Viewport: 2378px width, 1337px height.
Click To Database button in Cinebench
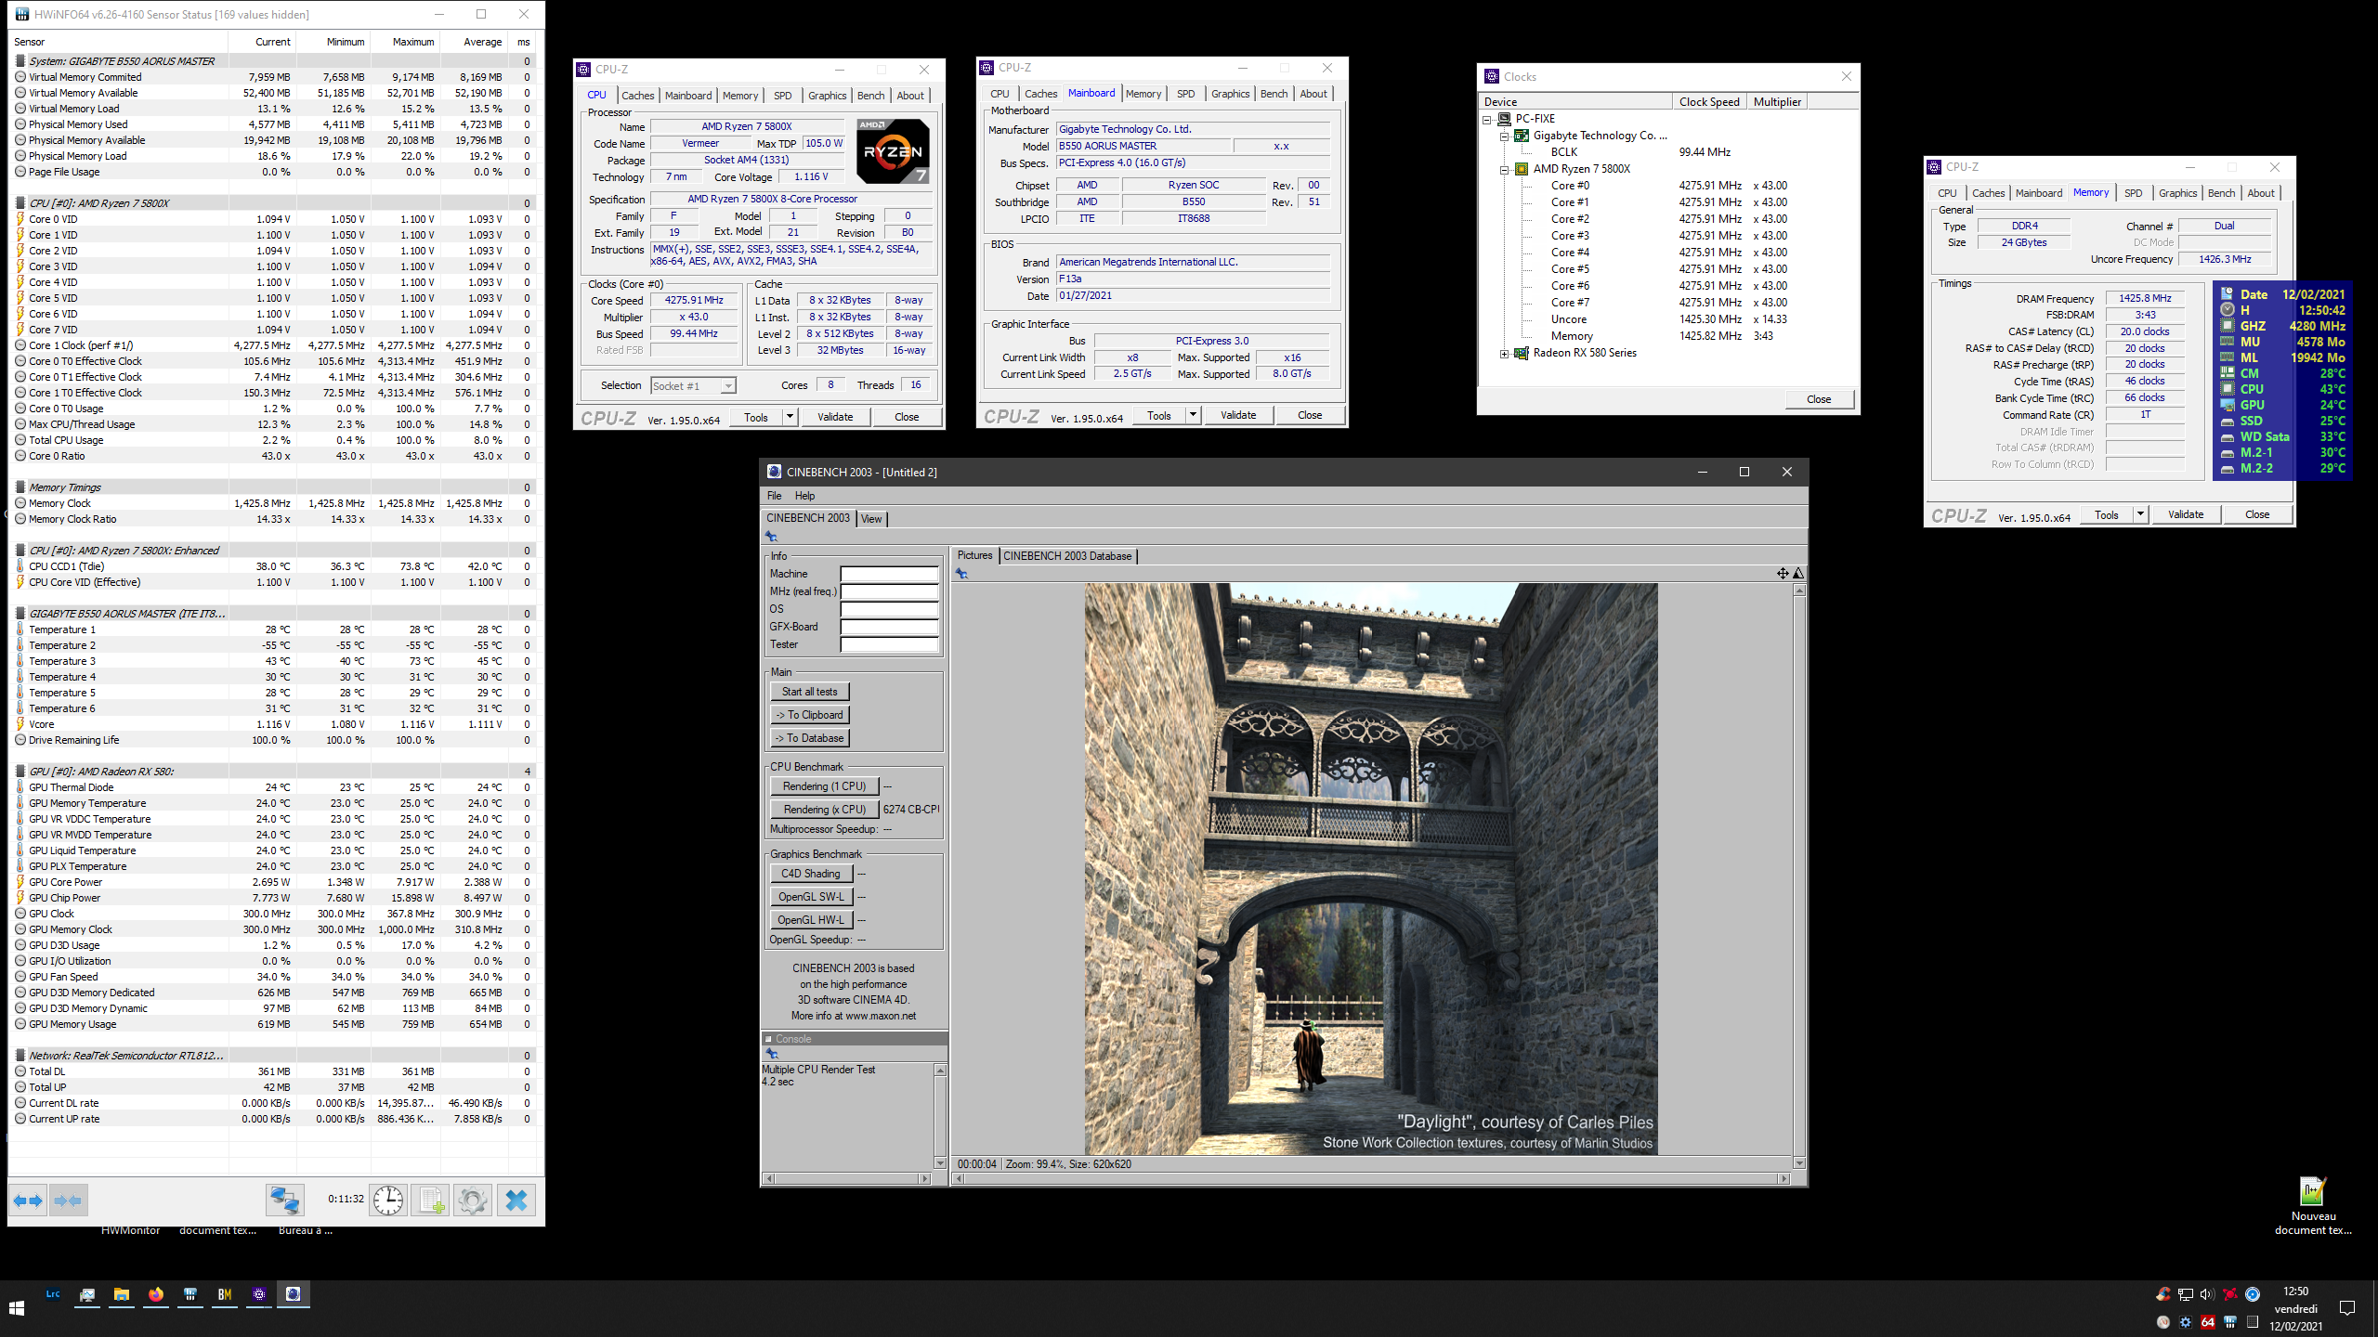809,738
